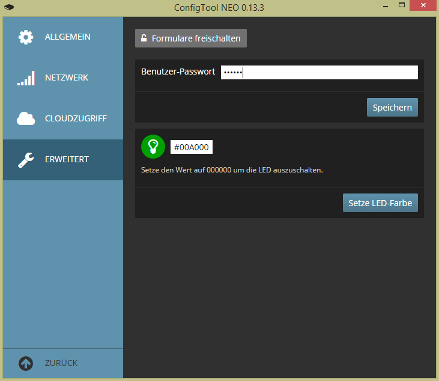Select the ERWEITERT sidebar entry
The width and height of the screenshot is (439, 381).
(x=67, y=160)
